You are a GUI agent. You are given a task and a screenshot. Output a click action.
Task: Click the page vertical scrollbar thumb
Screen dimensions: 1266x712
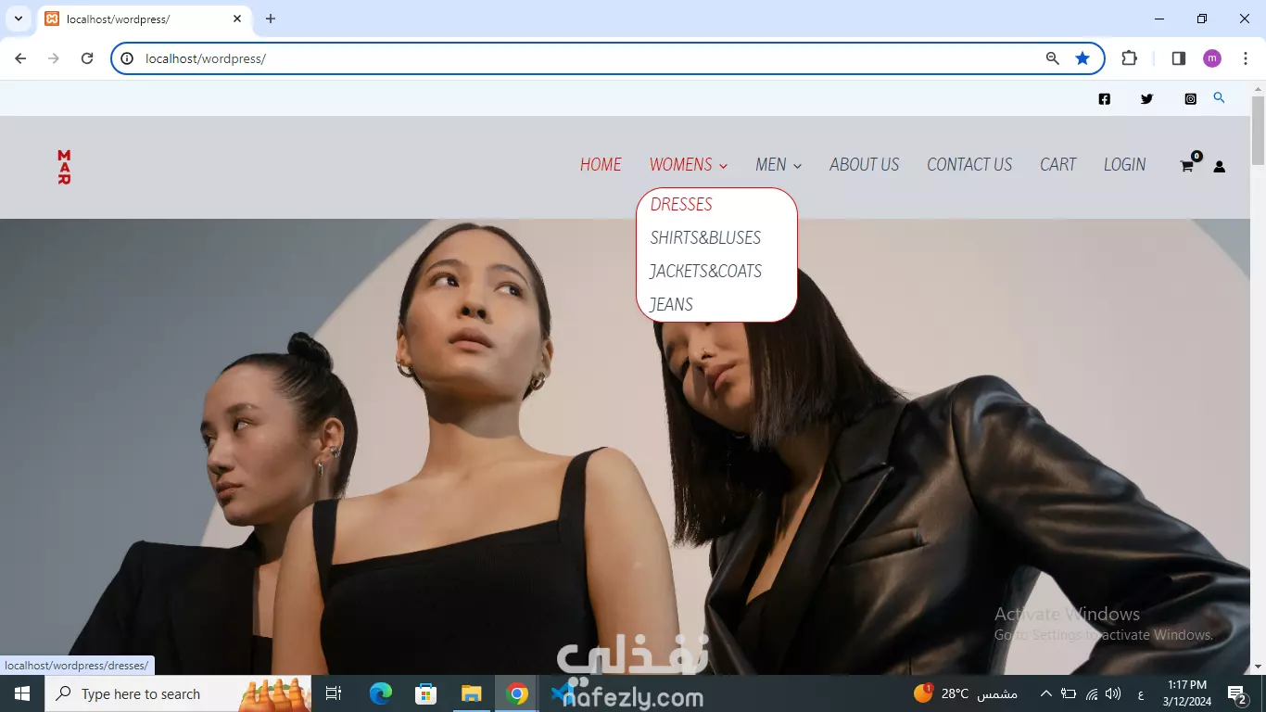1258,129
